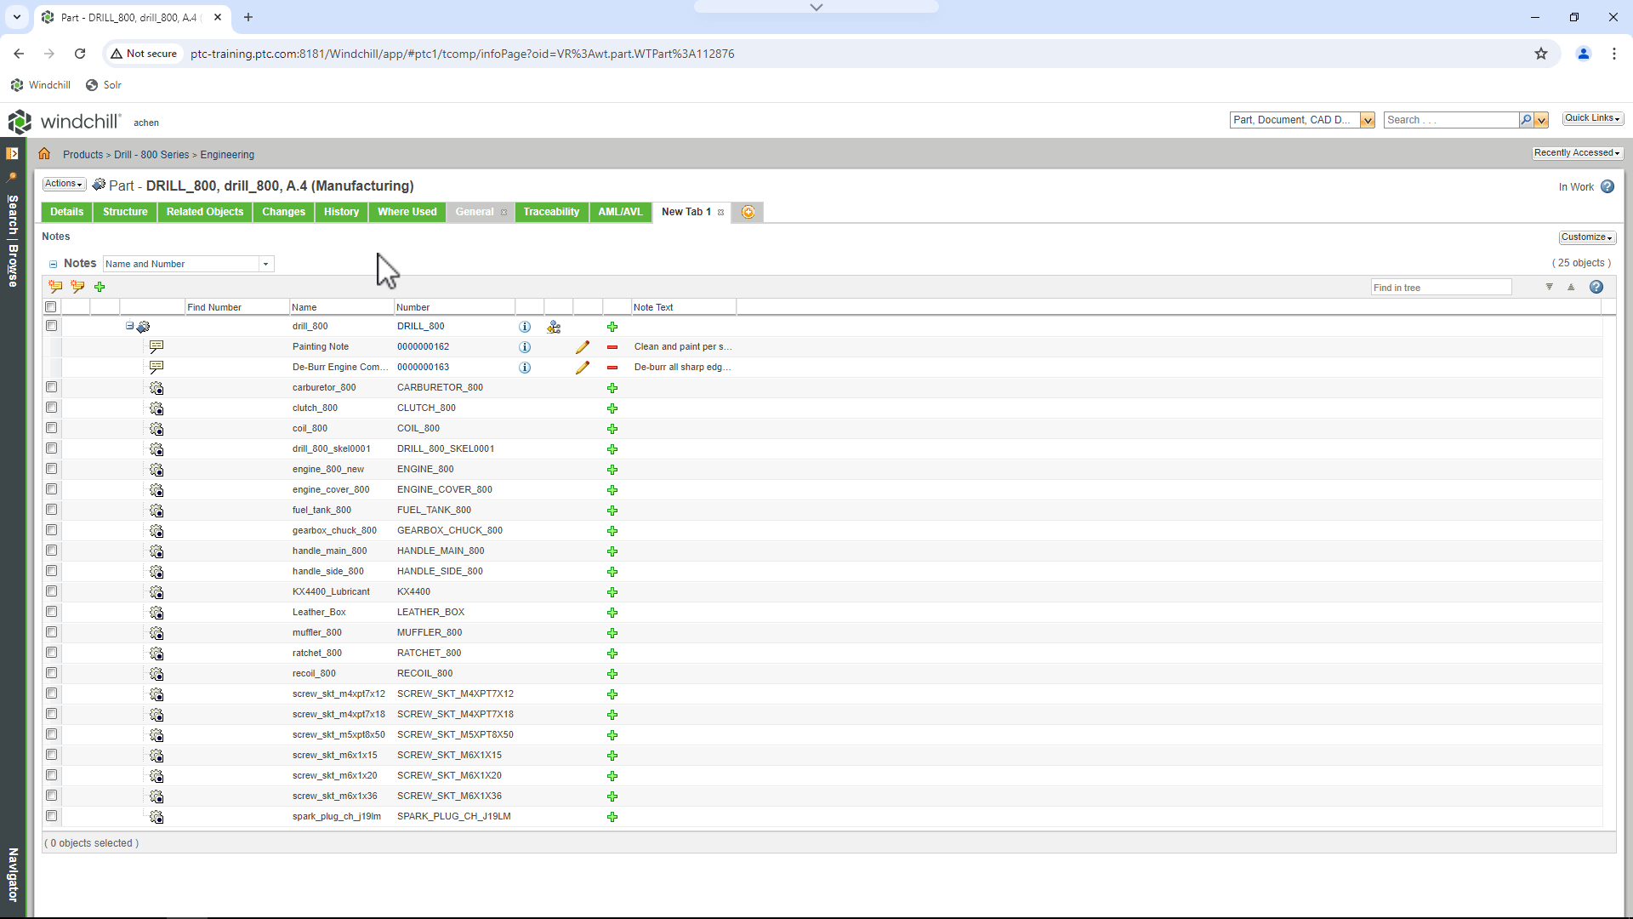Viewport: 1633px width, 919px height.
Task: Remove the De-Burr Engine note
Action: [x=612, y=368]
